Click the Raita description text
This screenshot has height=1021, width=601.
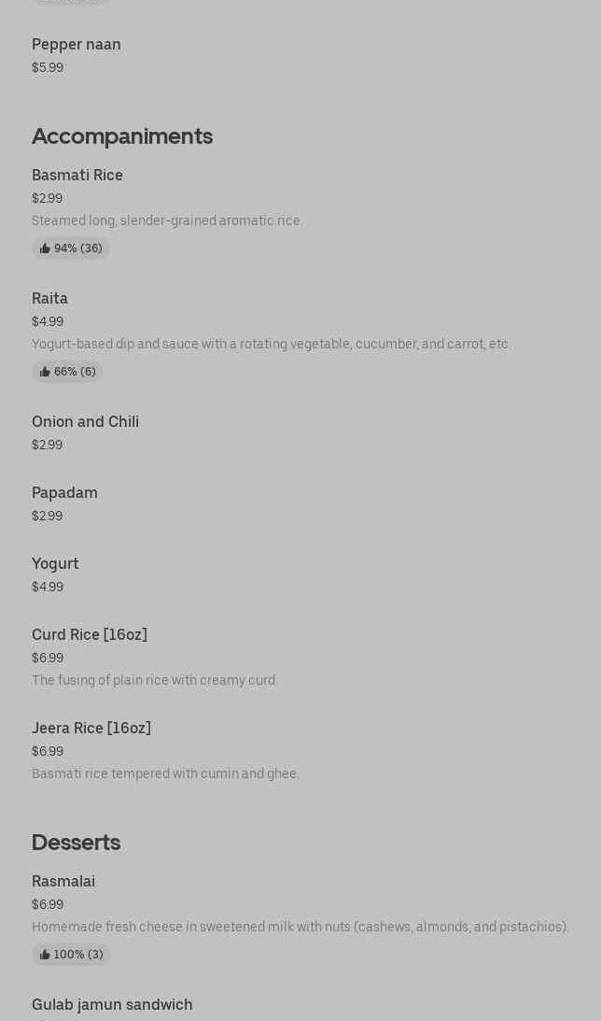[x=271, y=344]
